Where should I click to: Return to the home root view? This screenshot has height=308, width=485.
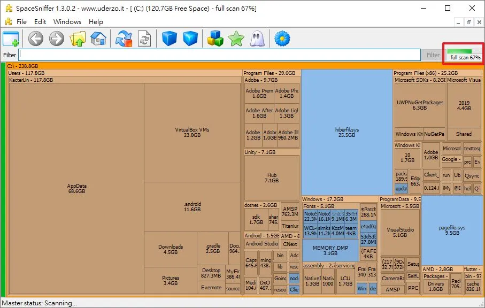98,39
